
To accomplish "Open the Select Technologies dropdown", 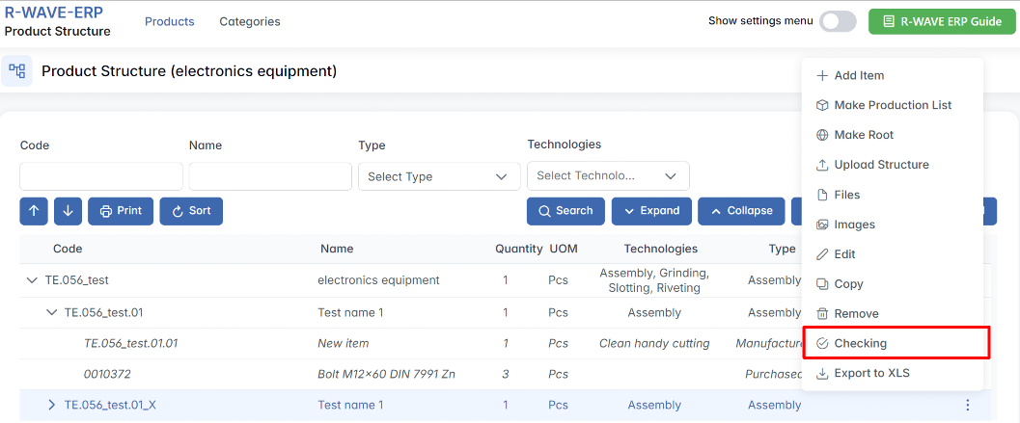I will click(x=608, y=176).
